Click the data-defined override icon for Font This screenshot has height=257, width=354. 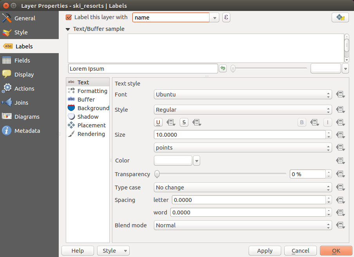(x=340, y=95)
